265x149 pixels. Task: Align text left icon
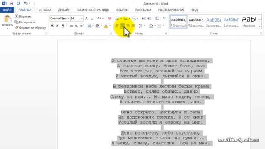point(117,26)
